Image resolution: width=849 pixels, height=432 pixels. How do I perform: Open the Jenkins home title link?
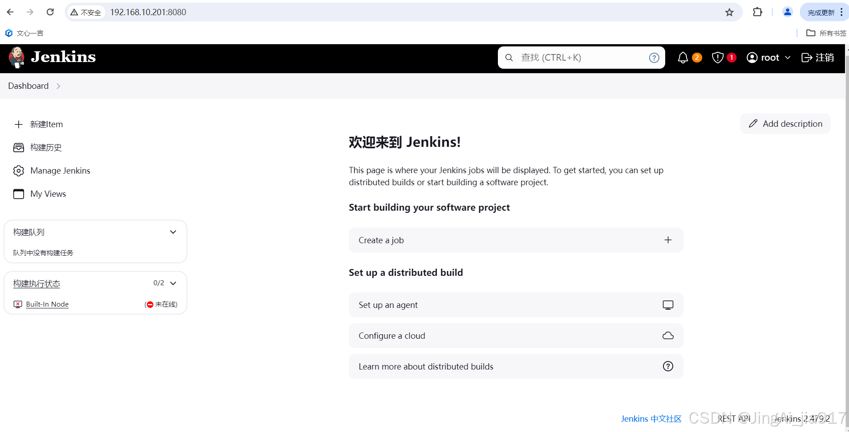point(63,57)
